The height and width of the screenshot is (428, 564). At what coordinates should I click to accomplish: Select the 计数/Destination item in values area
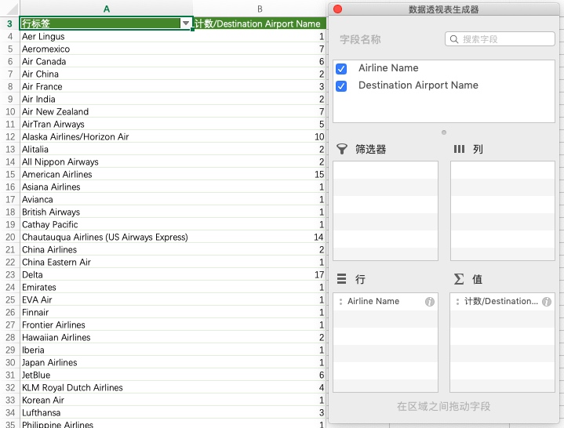tap(502, 302)
